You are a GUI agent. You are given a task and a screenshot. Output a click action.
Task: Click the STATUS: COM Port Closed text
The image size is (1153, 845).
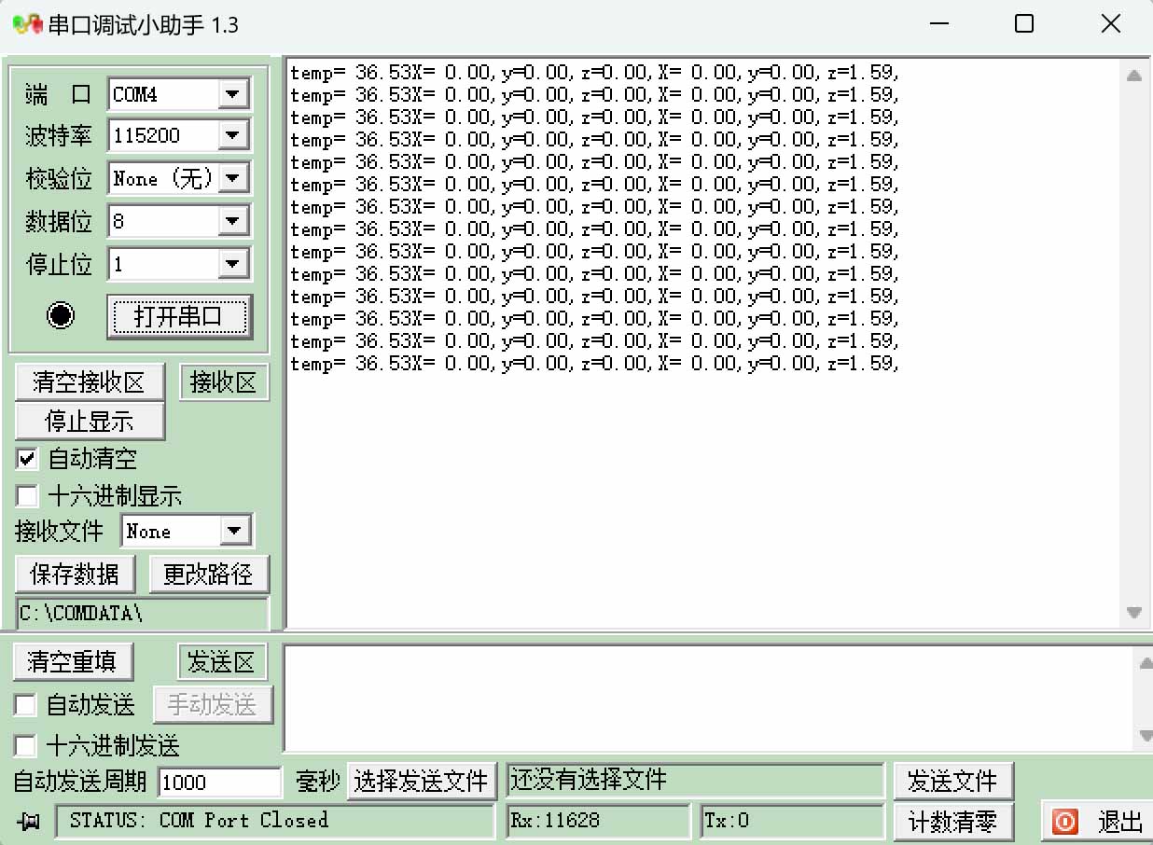click(x=199, y=821)
